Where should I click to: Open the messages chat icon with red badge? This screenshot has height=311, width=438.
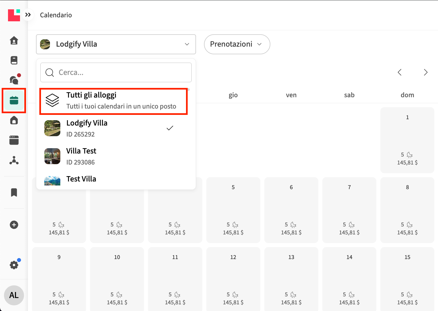14,80
